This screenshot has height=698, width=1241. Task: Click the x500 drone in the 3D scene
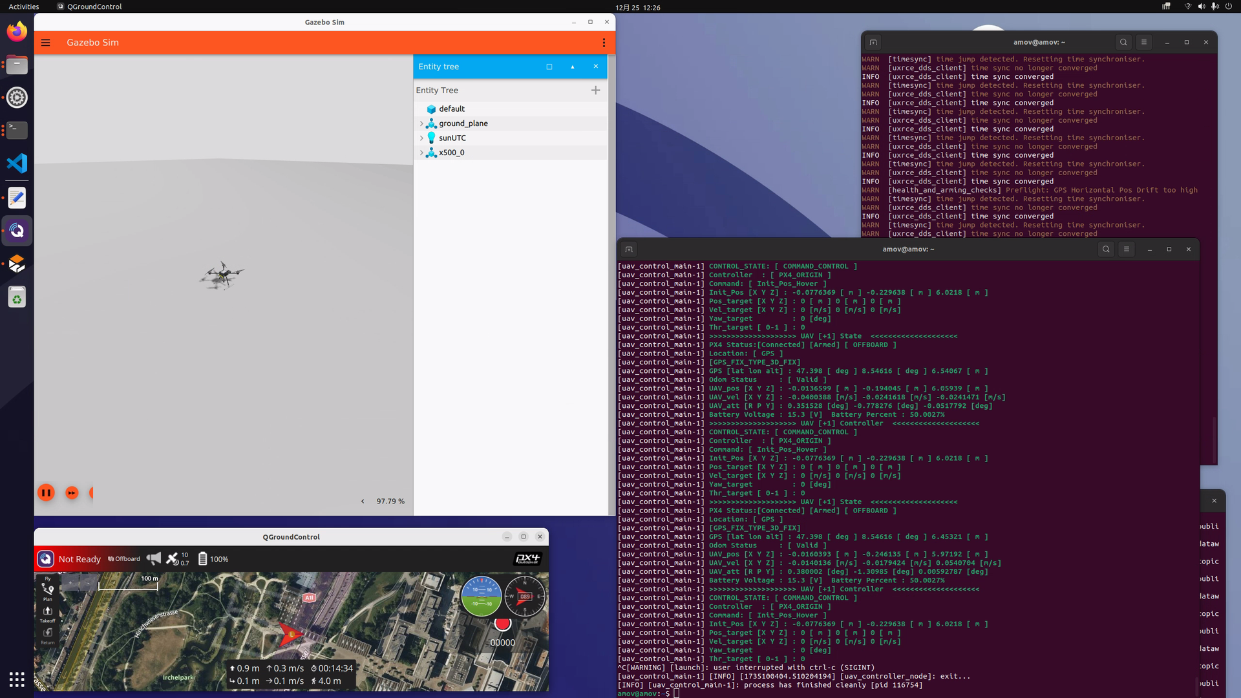point(222,275)
